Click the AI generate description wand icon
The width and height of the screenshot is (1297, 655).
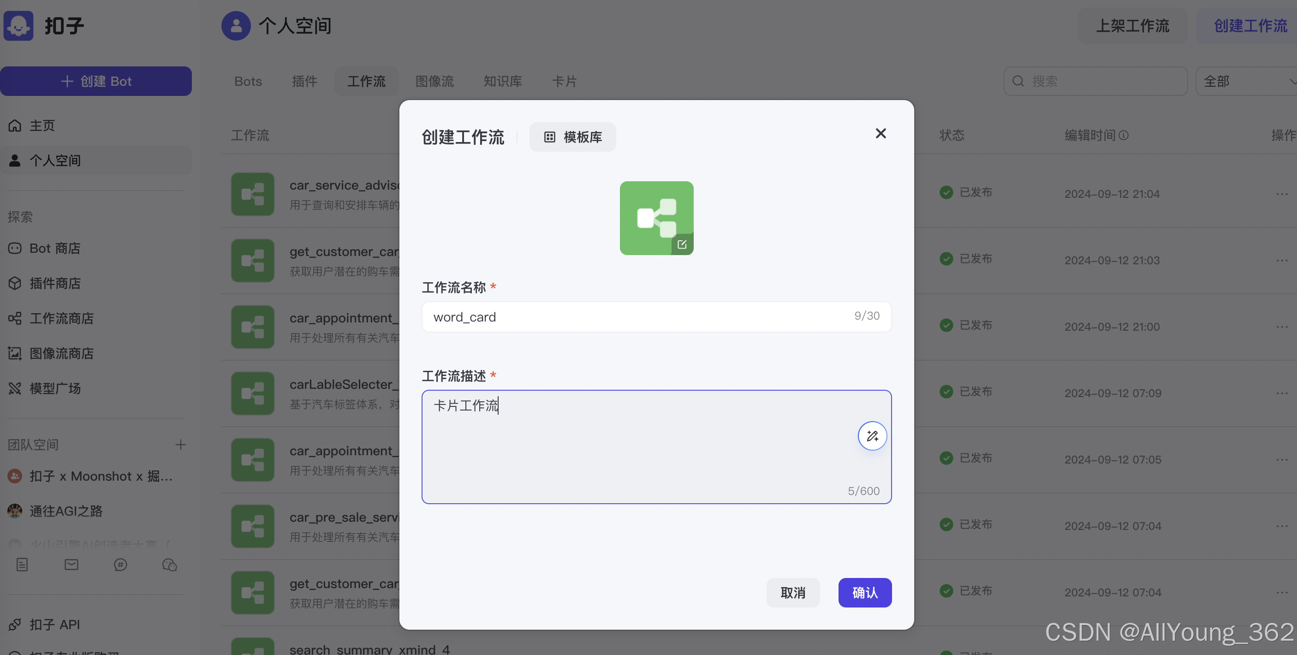coord(872,435)
